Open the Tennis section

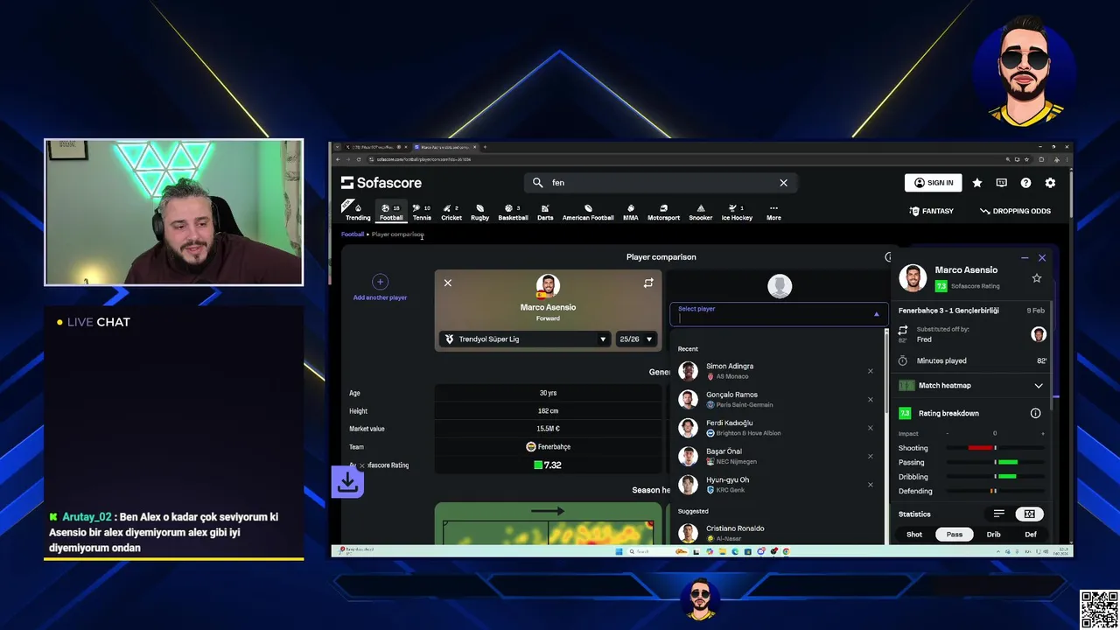point(422,212)
